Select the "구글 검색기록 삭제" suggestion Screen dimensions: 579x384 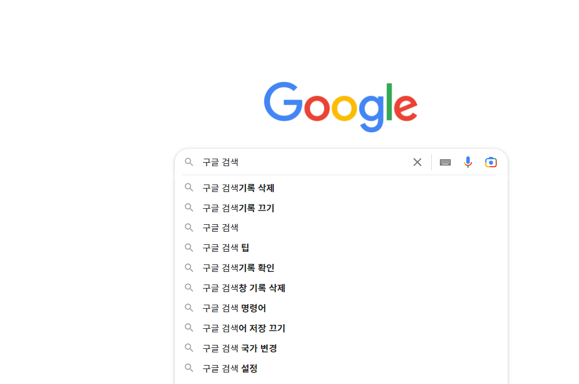pos(237,187)
